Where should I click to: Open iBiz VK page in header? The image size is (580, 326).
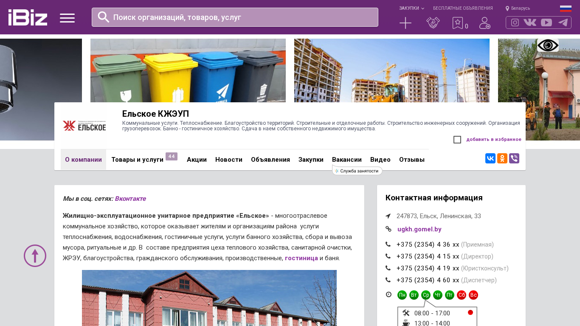[x=530, y=22]
